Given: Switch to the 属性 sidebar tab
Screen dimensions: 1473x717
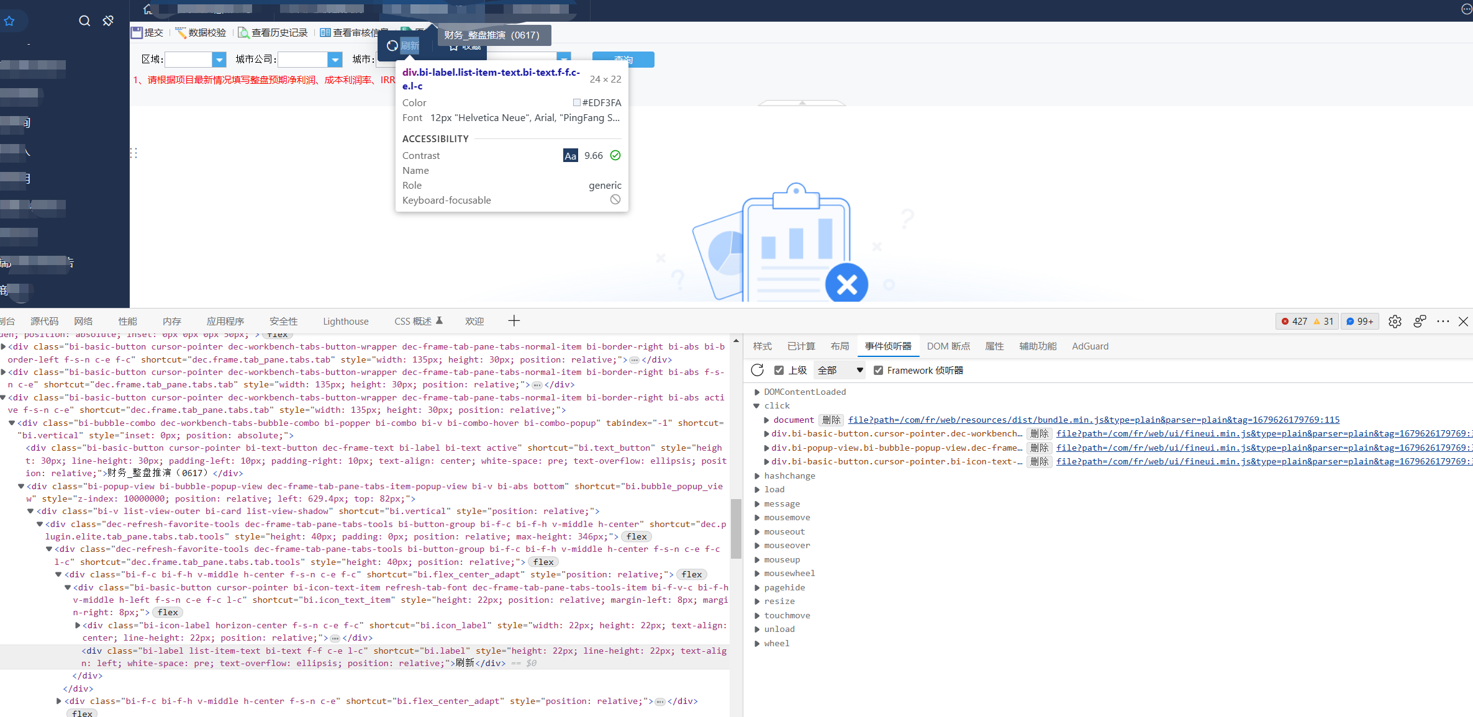Looking at the screenshot, I should pos(994,346).
